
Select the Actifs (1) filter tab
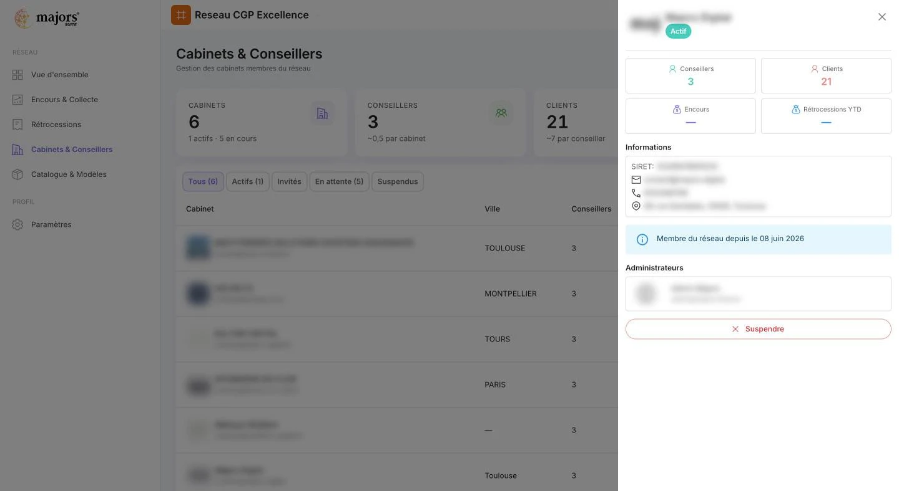coord(248,181)
